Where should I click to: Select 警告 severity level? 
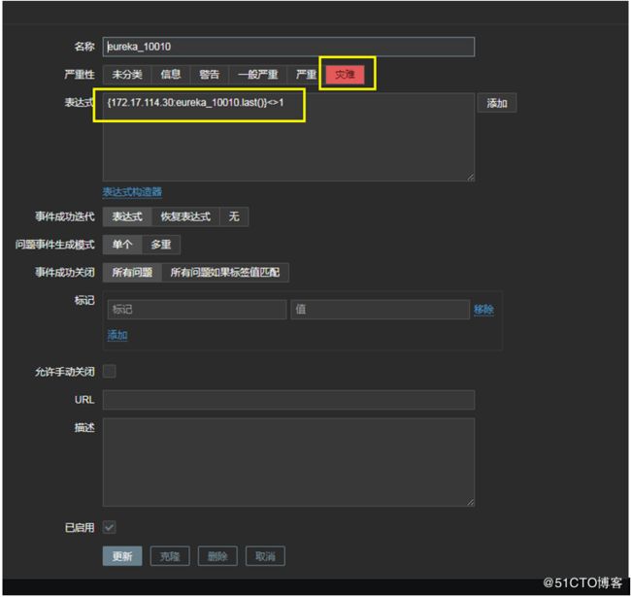pos(209,75)
